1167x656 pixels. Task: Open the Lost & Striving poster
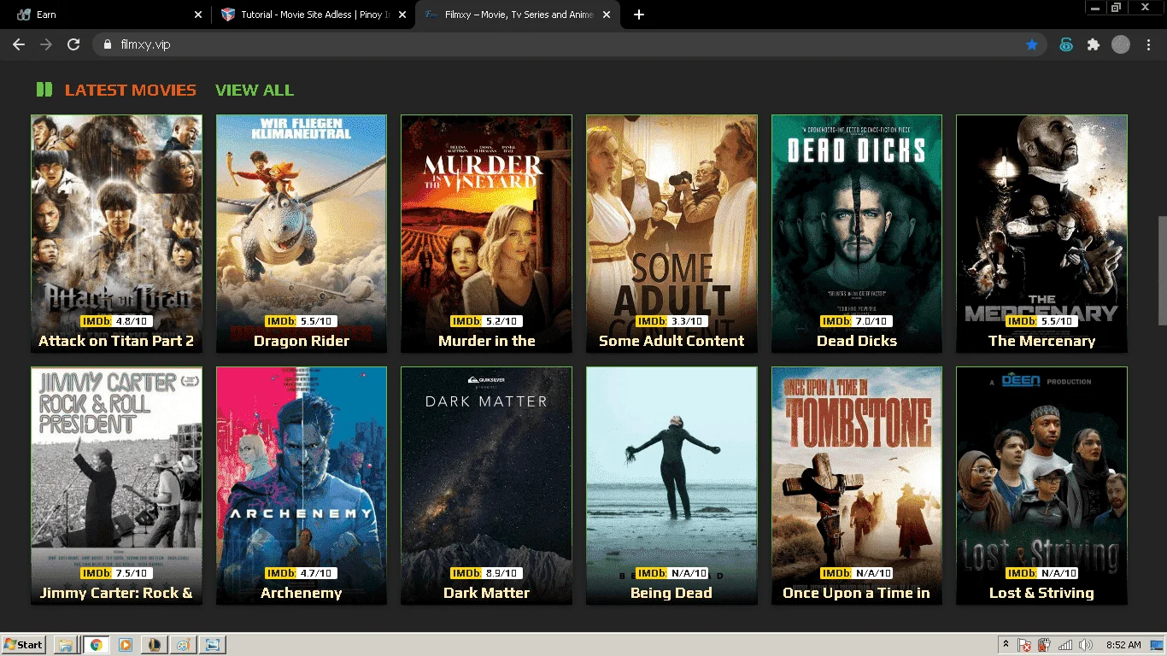tap(1041, 486)
